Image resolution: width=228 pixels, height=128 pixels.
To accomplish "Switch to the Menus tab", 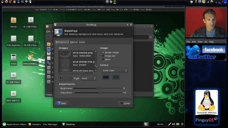I will point(74,42).
